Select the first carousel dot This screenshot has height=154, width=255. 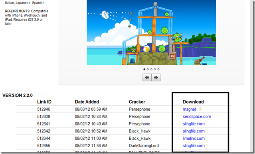pyautogui.click(x=144, y=69)
